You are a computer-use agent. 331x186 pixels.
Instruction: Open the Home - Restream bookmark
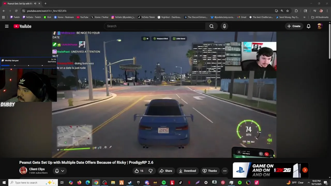click(64, 17)
